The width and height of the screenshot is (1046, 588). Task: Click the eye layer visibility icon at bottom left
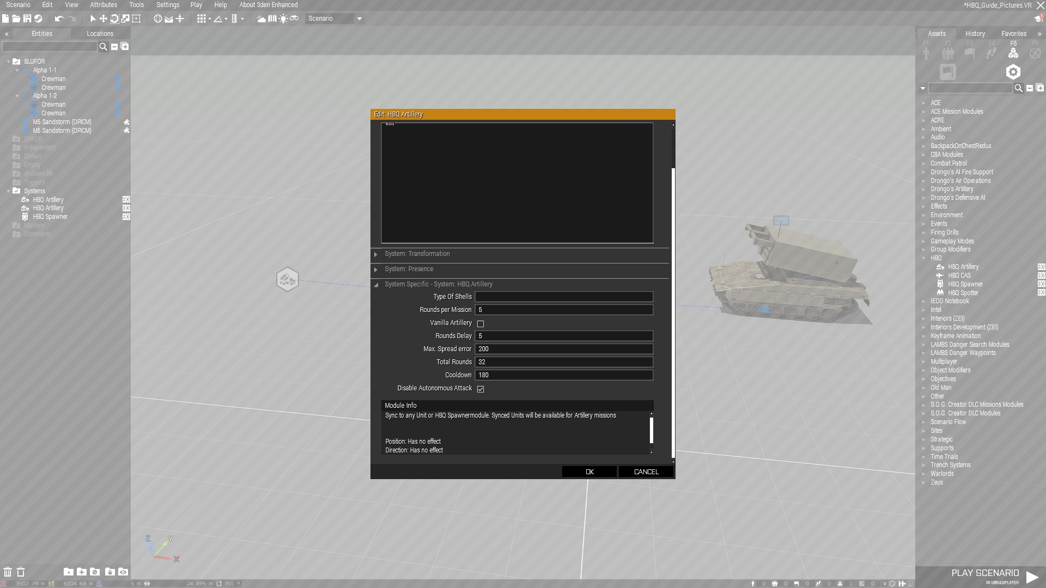(123, 572)
